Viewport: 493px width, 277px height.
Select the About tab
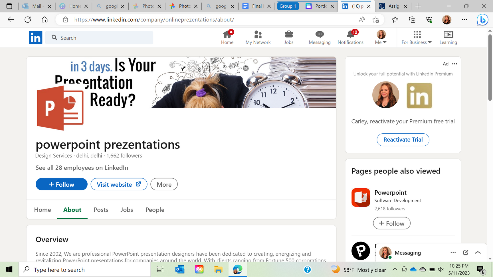click(x=72, y=210)
